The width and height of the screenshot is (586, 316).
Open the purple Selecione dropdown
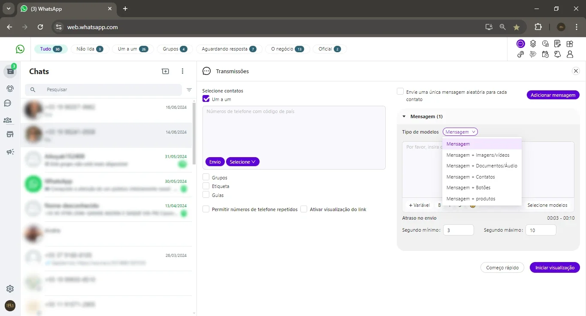click(x=243, y=162)
